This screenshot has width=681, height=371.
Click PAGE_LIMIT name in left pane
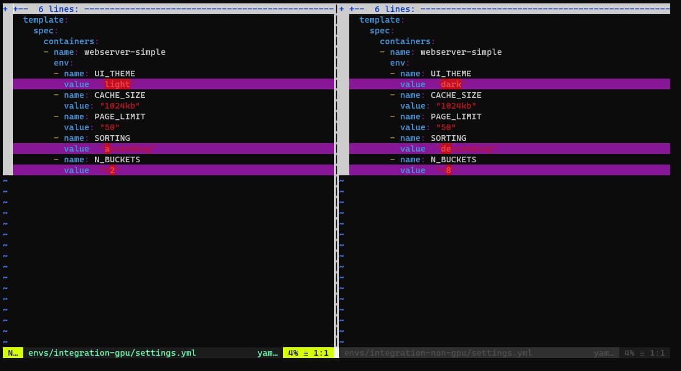120,117
